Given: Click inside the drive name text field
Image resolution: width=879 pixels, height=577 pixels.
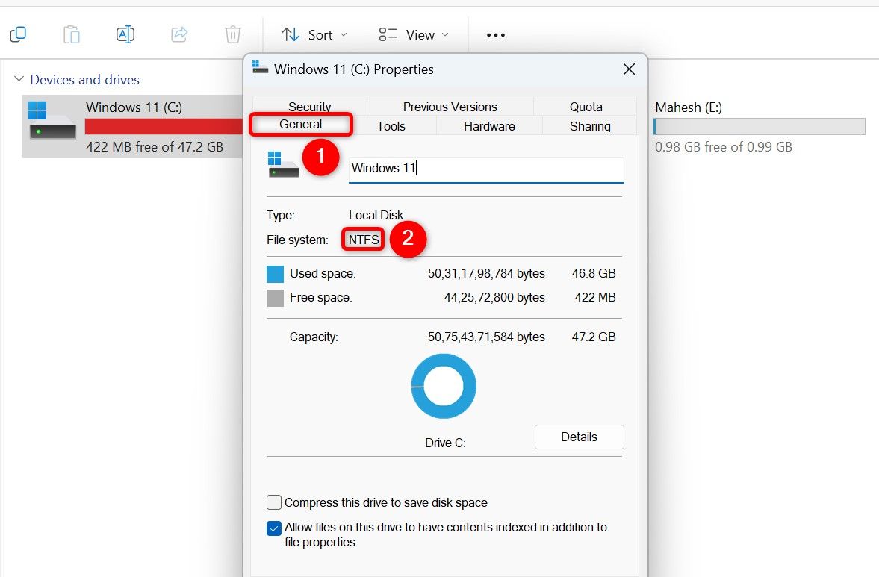Looking at the screenshot, I should tap(485, 169).
